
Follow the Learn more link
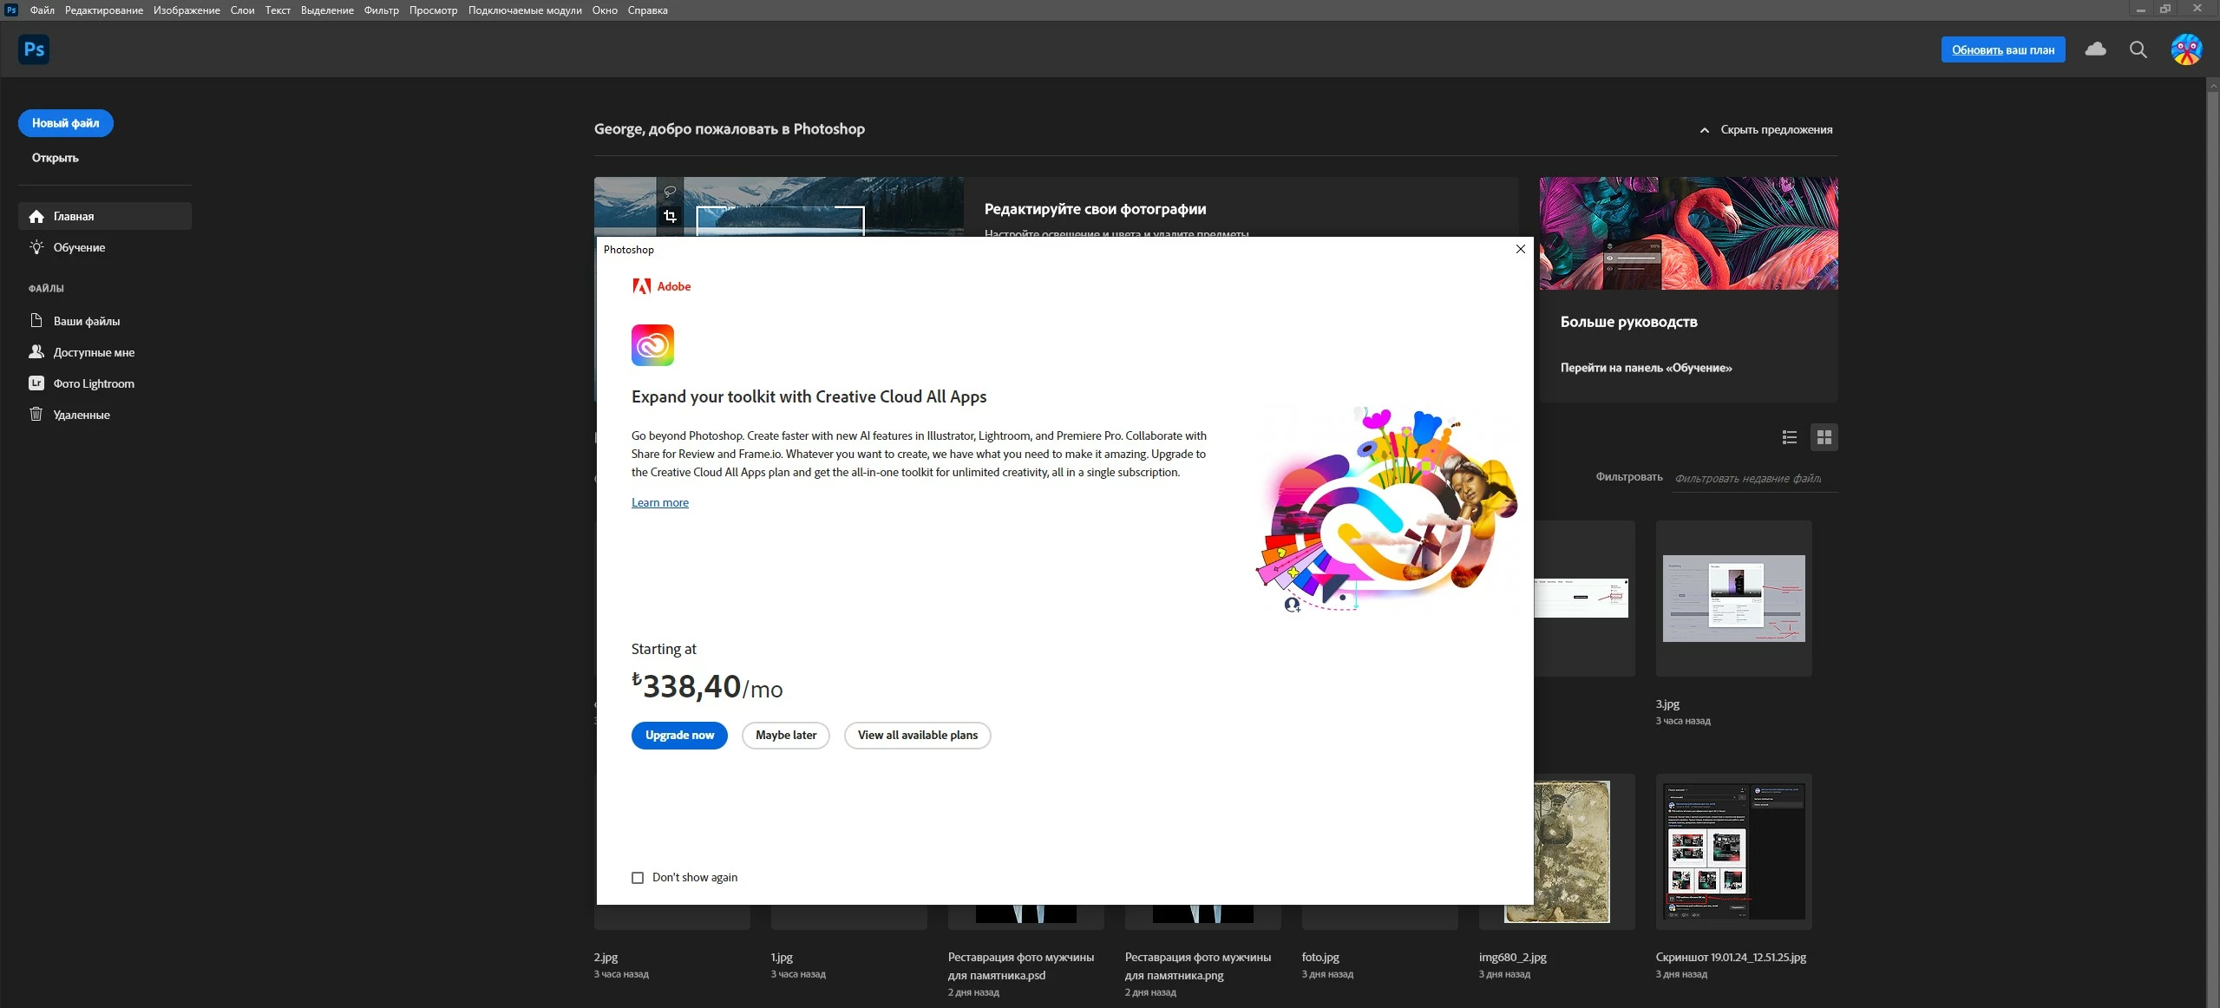pyautogui.click(x=659, y=502)
